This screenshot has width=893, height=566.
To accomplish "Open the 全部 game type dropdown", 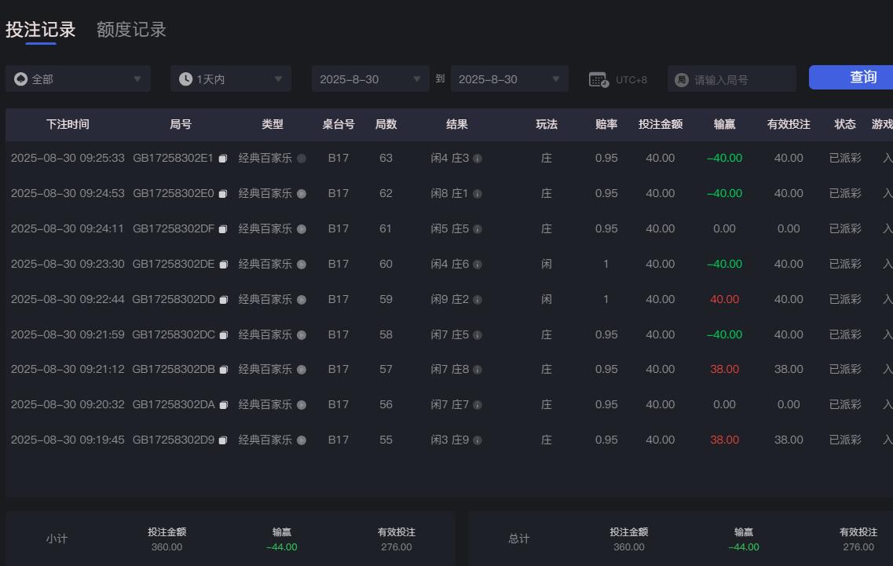I will [77, 78].
